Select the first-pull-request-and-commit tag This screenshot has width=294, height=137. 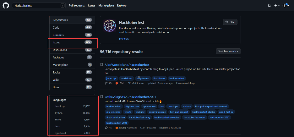211,107
